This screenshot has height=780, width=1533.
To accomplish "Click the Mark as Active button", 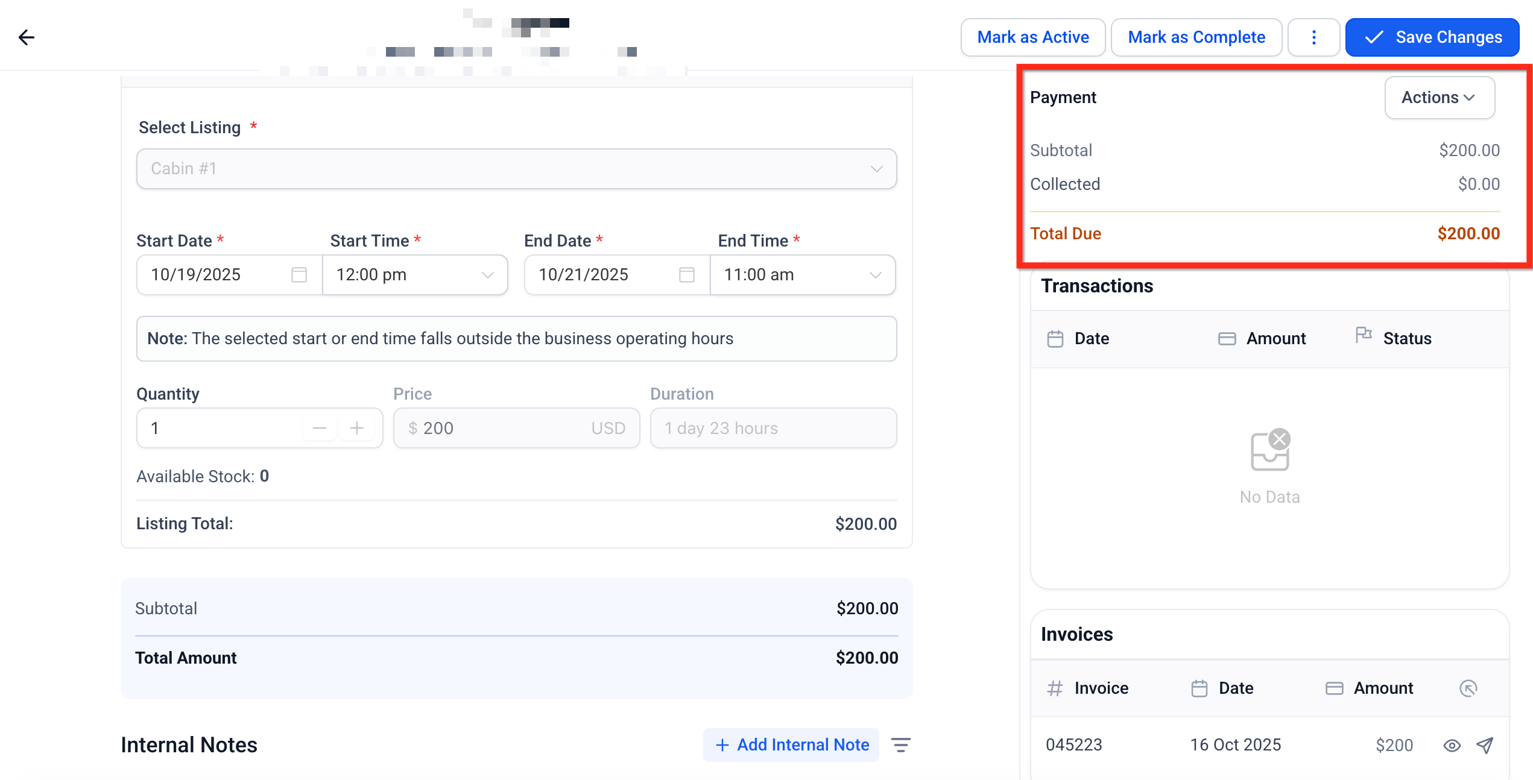I will pos(1032,37).
